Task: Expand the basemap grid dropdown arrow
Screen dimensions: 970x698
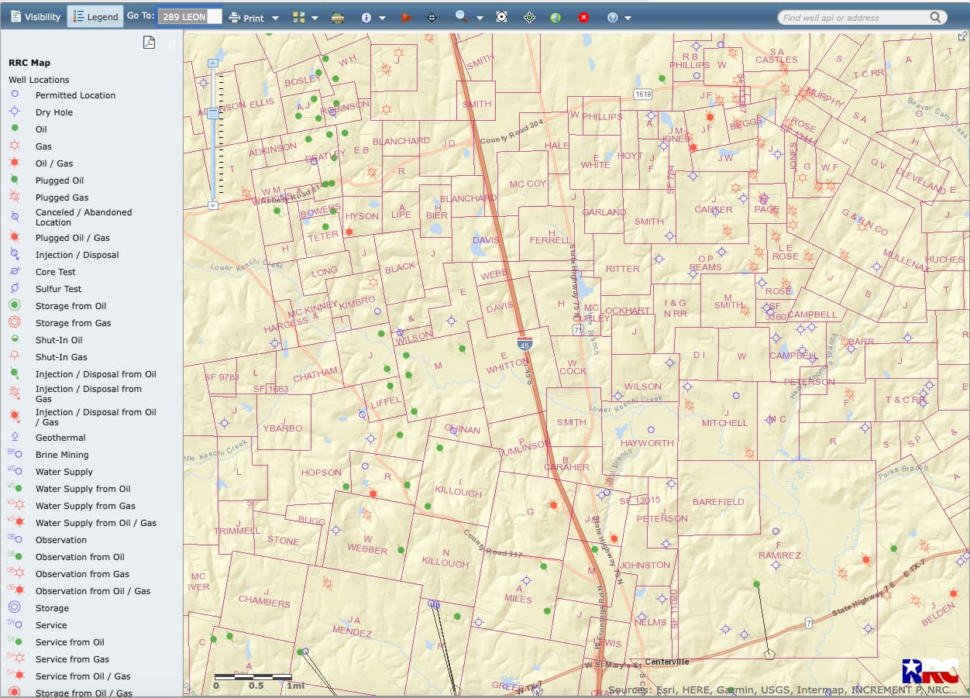Action: click(315, 18)
